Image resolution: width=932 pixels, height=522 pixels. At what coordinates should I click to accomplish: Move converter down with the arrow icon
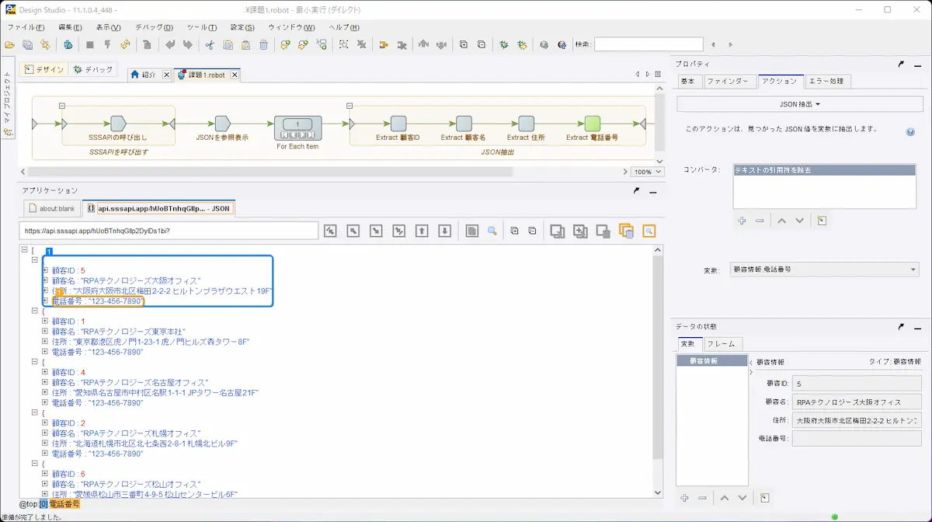coord(799,221)
